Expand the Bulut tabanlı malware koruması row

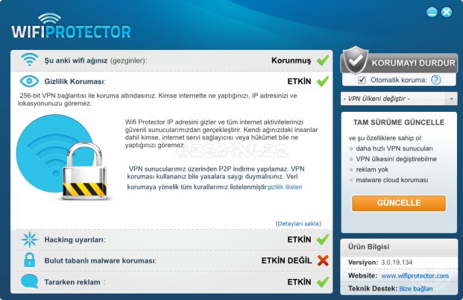point(171,261)
